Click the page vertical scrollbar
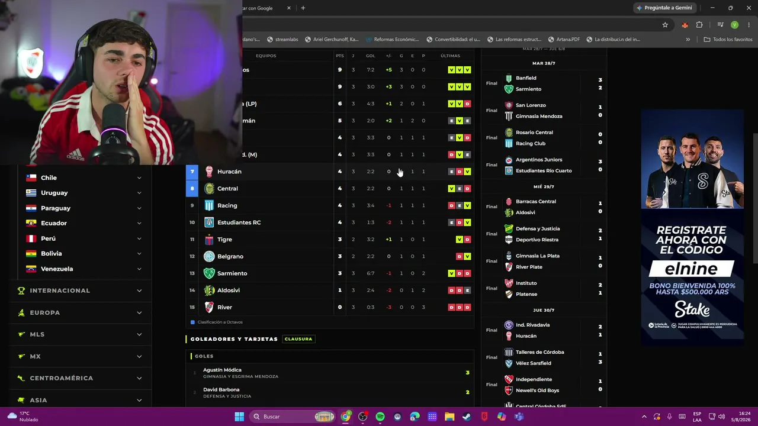This screenshot has width=758, height=426. 754,198
